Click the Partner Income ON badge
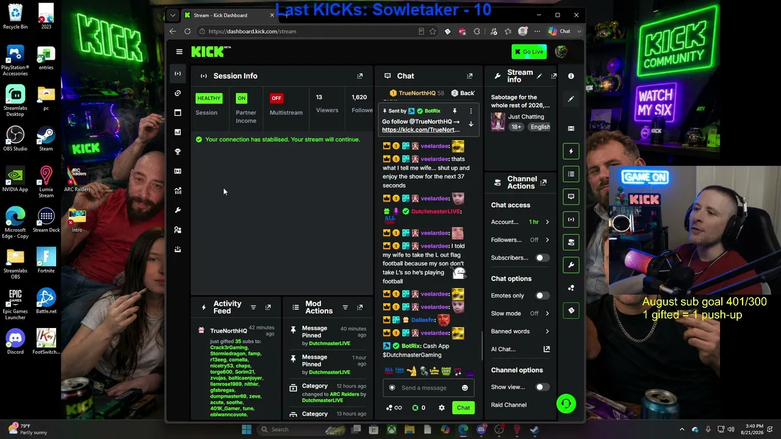This screenshot has height=439, width=781. click(242, 98)
